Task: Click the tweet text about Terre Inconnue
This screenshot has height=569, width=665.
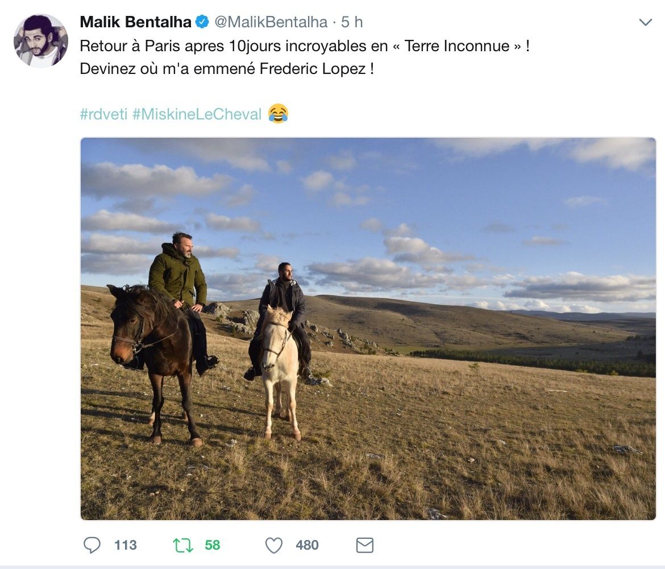Action: 305,57
